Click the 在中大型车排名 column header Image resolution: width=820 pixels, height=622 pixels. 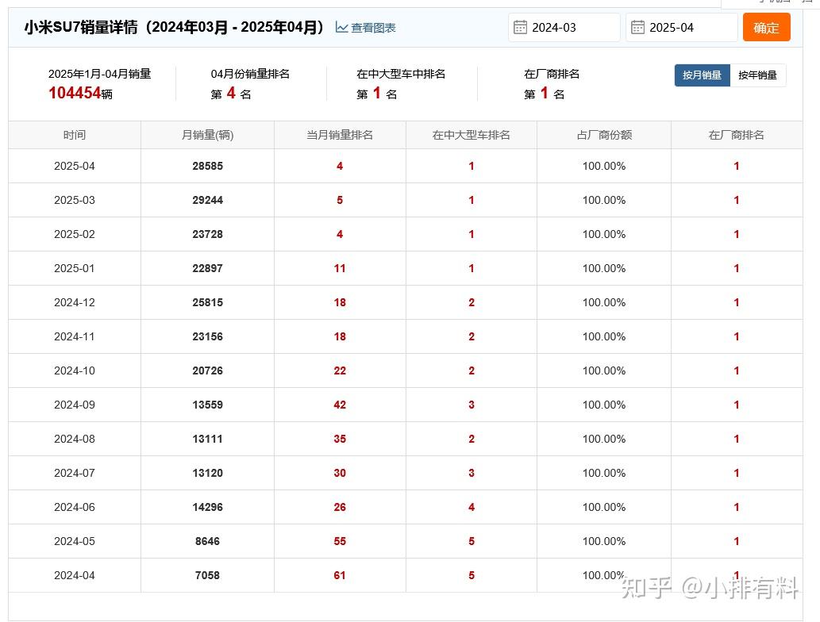pos(472,135)
